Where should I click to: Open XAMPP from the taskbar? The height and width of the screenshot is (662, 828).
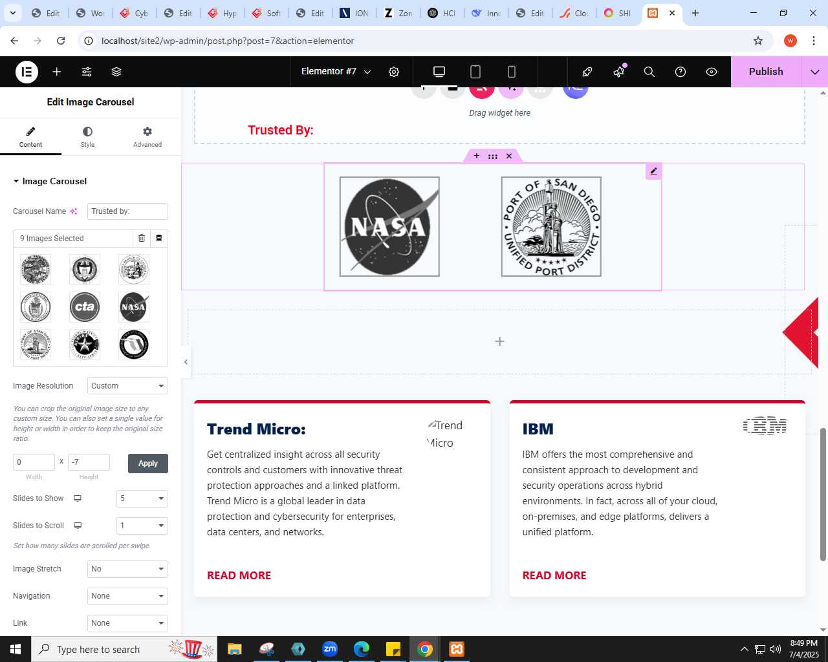pyautogui.click(x=457, y=649)
